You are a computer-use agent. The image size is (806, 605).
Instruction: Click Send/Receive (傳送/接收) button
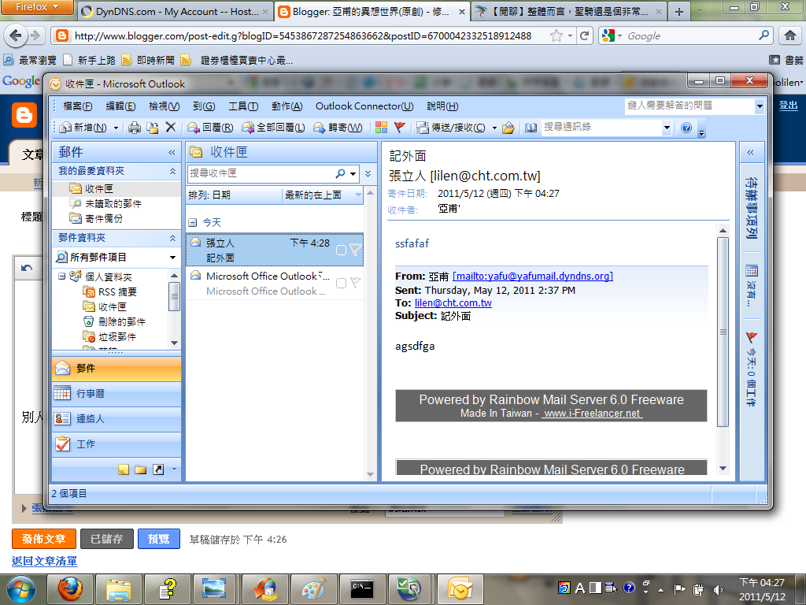(x=451, y=128)
